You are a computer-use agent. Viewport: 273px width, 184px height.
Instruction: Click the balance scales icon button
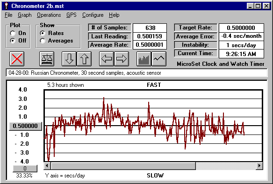(x=47, y=59)
